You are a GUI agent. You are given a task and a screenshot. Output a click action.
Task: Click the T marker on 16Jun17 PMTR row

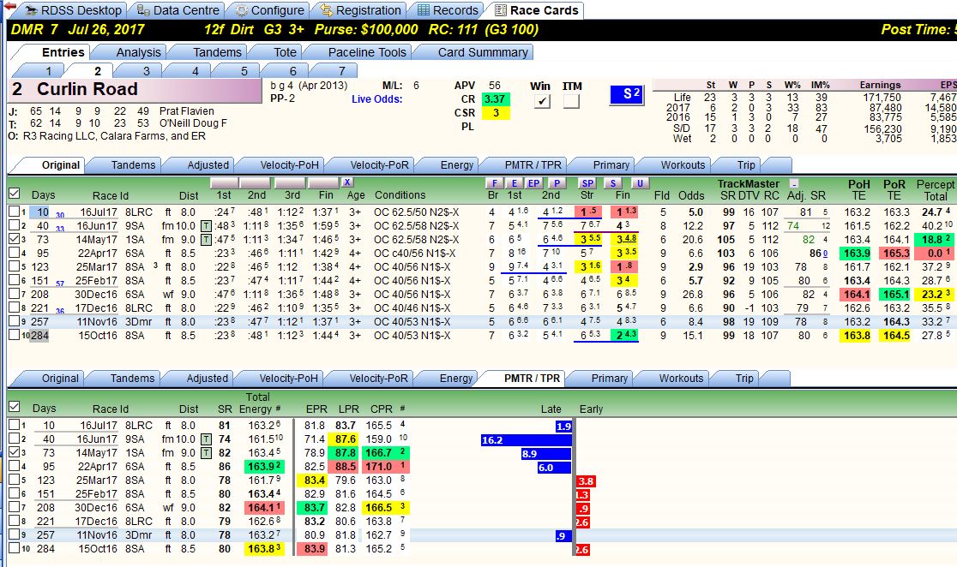pyautogui.click(x=207, y=439)
